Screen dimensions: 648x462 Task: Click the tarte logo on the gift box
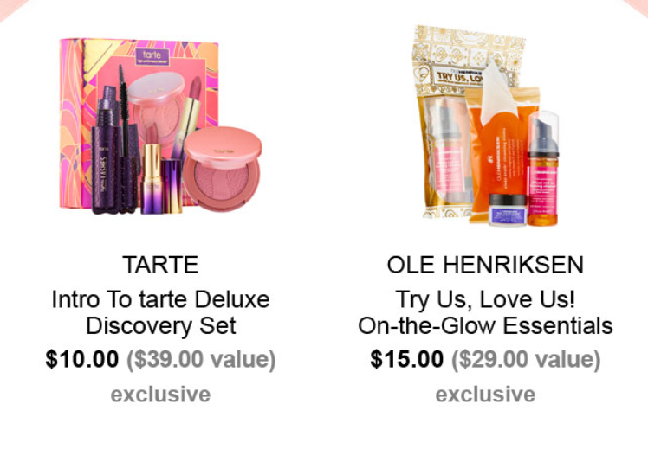(152, 56)
